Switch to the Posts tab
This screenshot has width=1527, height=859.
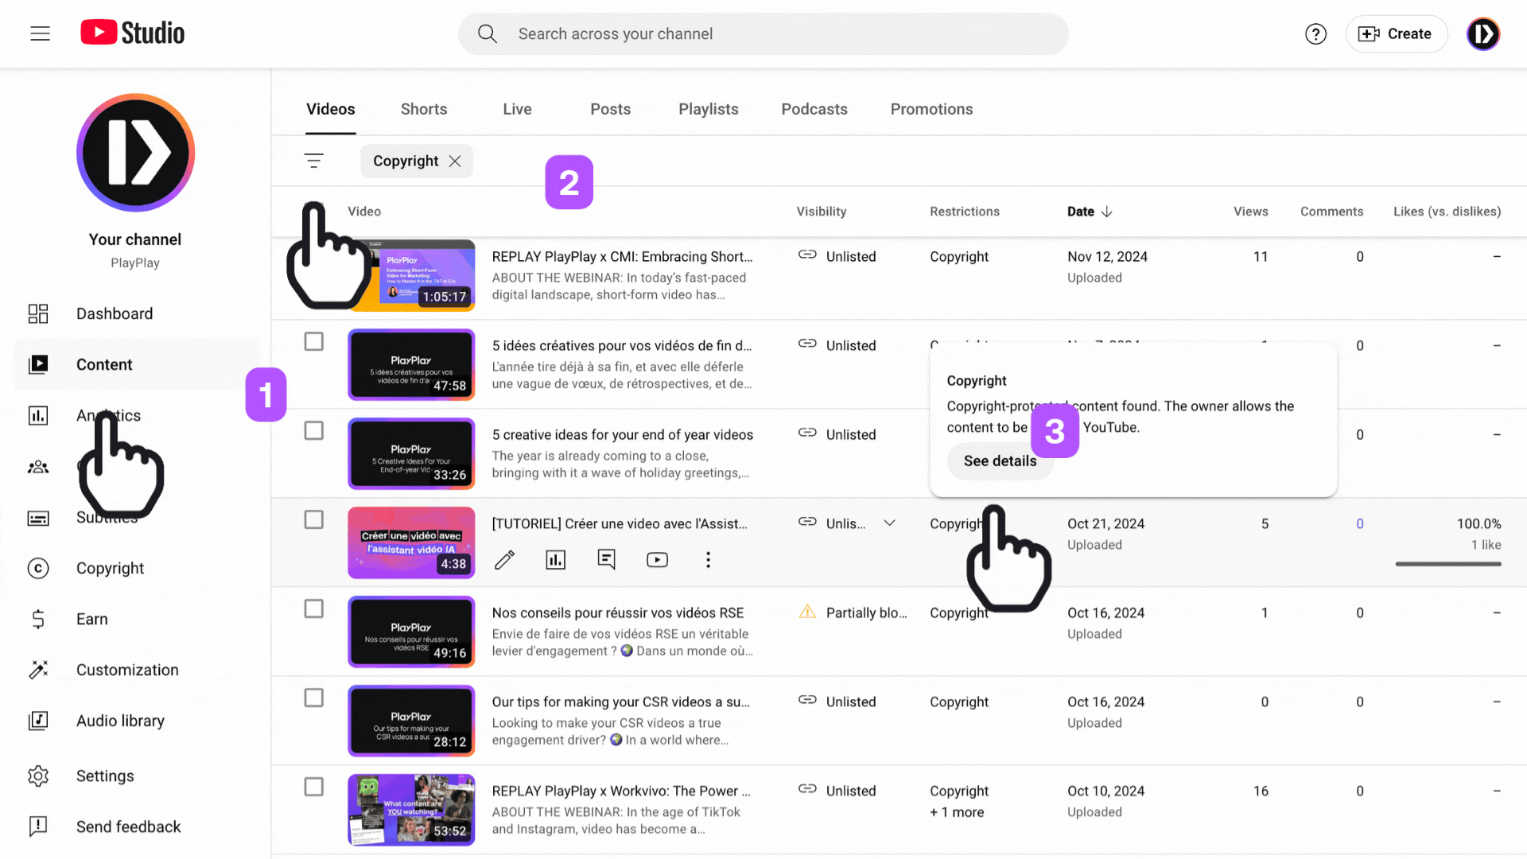610,109
